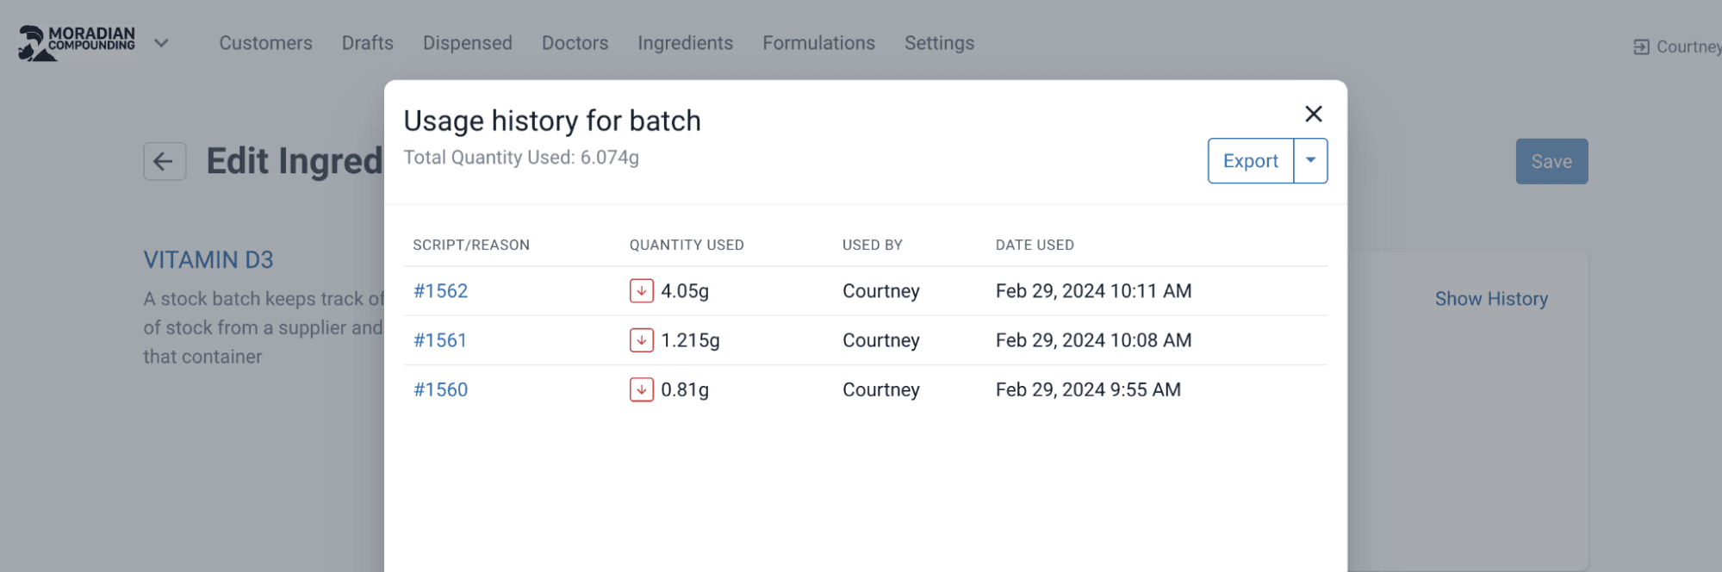Switch to Formulations
The height and width of the screenshot is (572, 1722).
(818, 43)
